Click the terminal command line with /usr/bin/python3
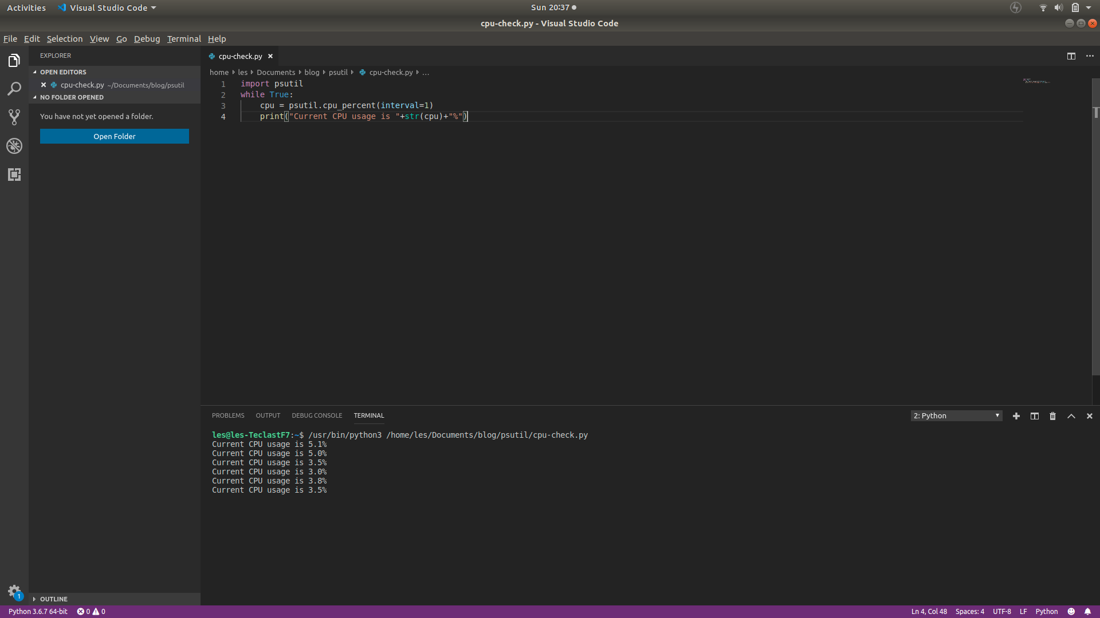 [400, 435]
